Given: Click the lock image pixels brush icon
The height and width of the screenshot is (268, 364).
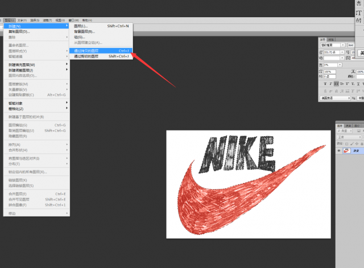Looking at the screenshot, I should click(352, 144).
